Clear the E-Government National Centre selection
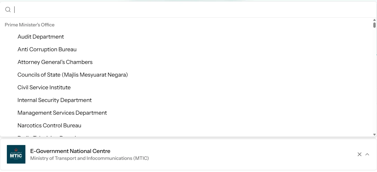The image size is (377, 172). pyautogui.click(x=359, y=154)
